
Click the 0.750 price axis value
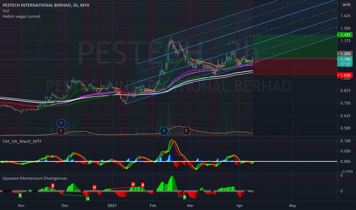[345, 103]
